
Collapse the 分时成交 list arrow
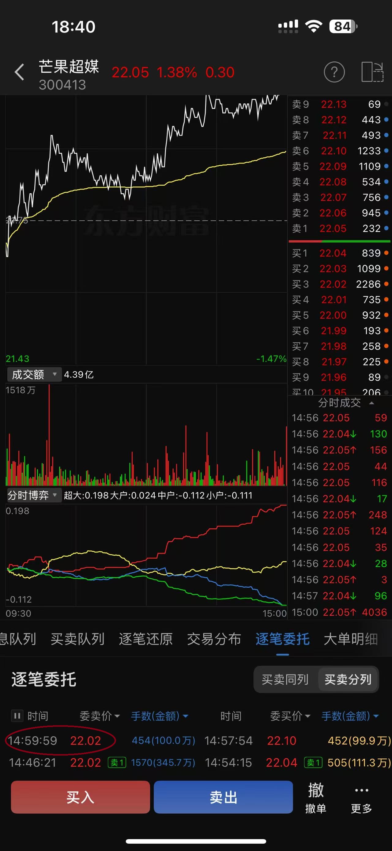coord(371,403)
